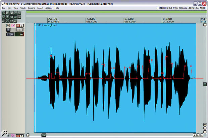This screenshot has height=138, width=208.
Task: Click the vertical zoom out minus button
Action: [x=205, y=132]
